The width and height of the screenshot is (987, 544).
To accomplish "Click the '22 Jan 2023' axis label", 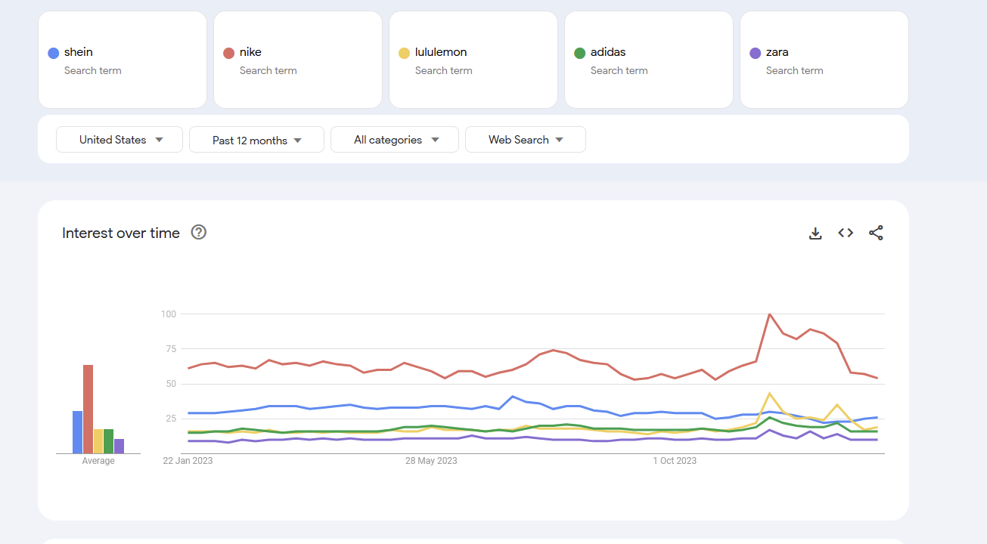I will (x=188, y=461).
